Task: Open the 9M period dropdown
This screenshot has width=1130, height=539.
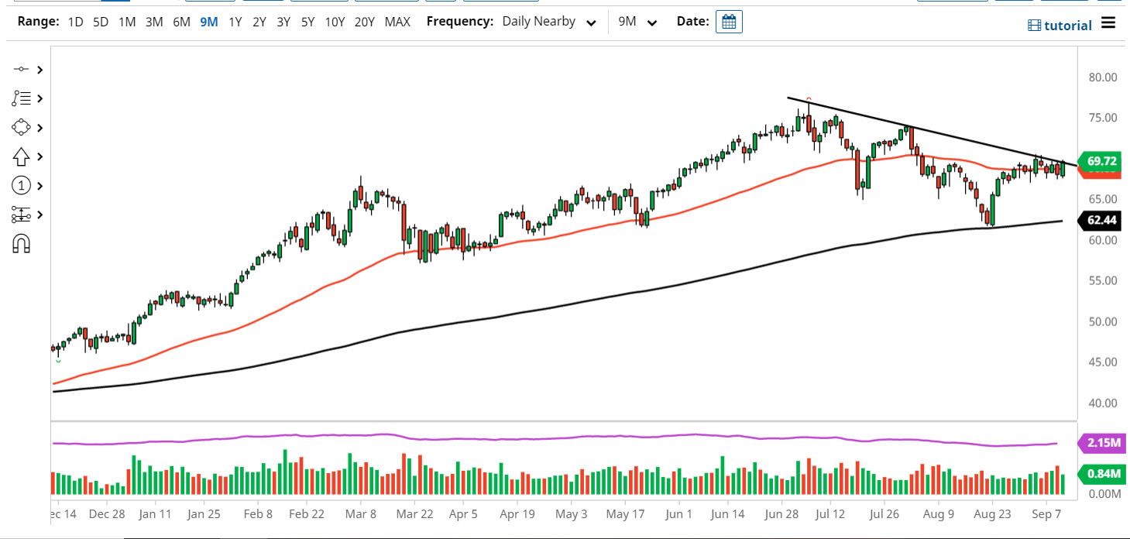Action: (637, 22)
